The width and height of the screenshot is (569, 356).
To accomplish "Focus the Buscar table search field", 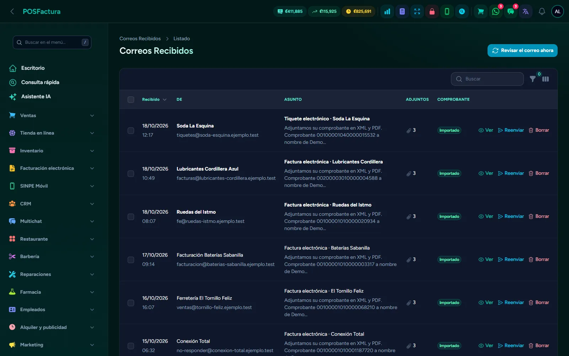I will [x=487, y=79].
